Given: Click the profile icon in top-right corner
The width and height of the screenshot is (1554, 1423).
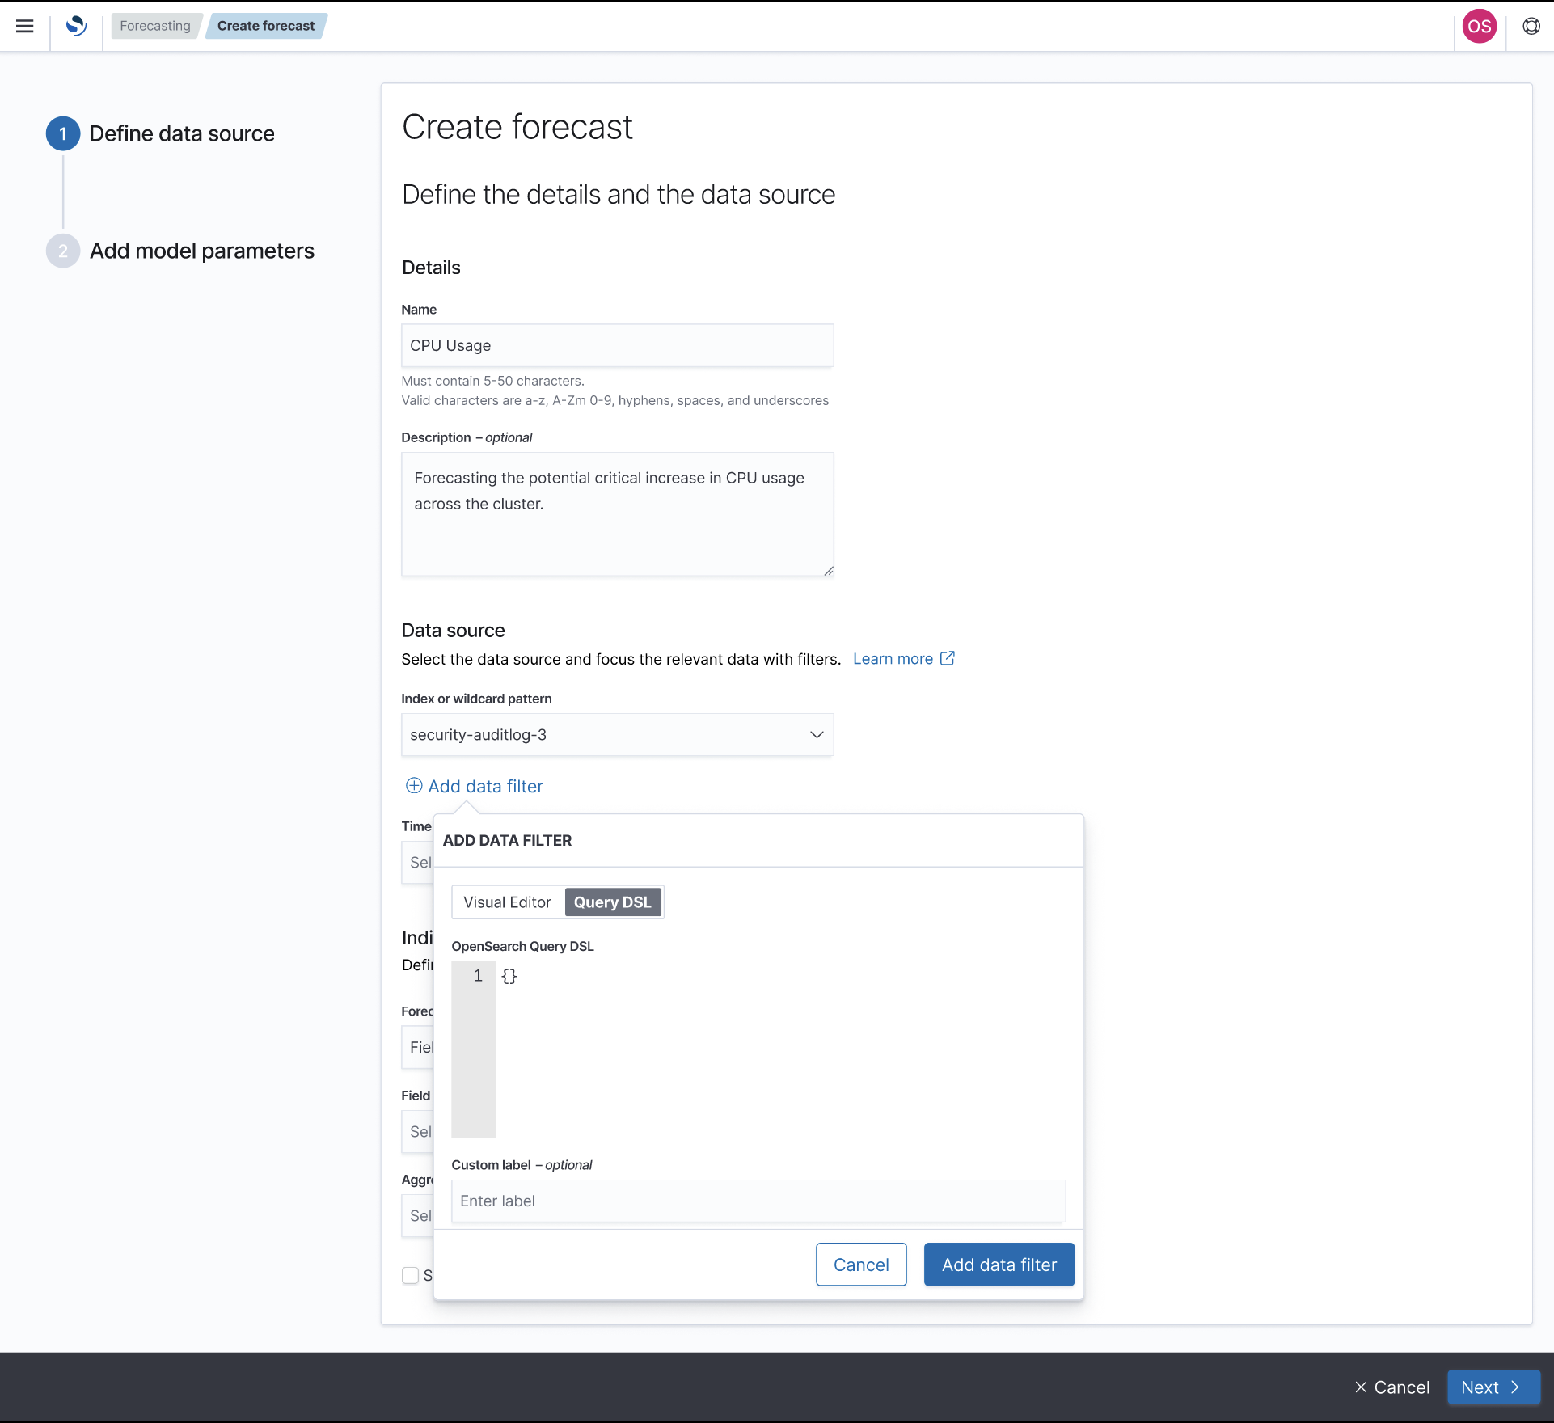Looking at the screenshot, I should click(x=1531, y=26).
